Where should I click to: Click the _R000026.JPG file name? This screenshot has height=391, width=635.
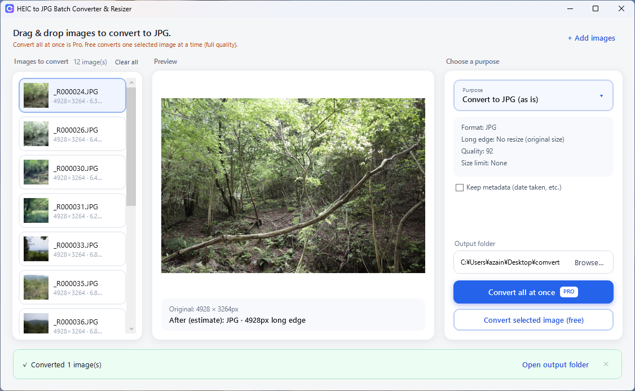76,130
